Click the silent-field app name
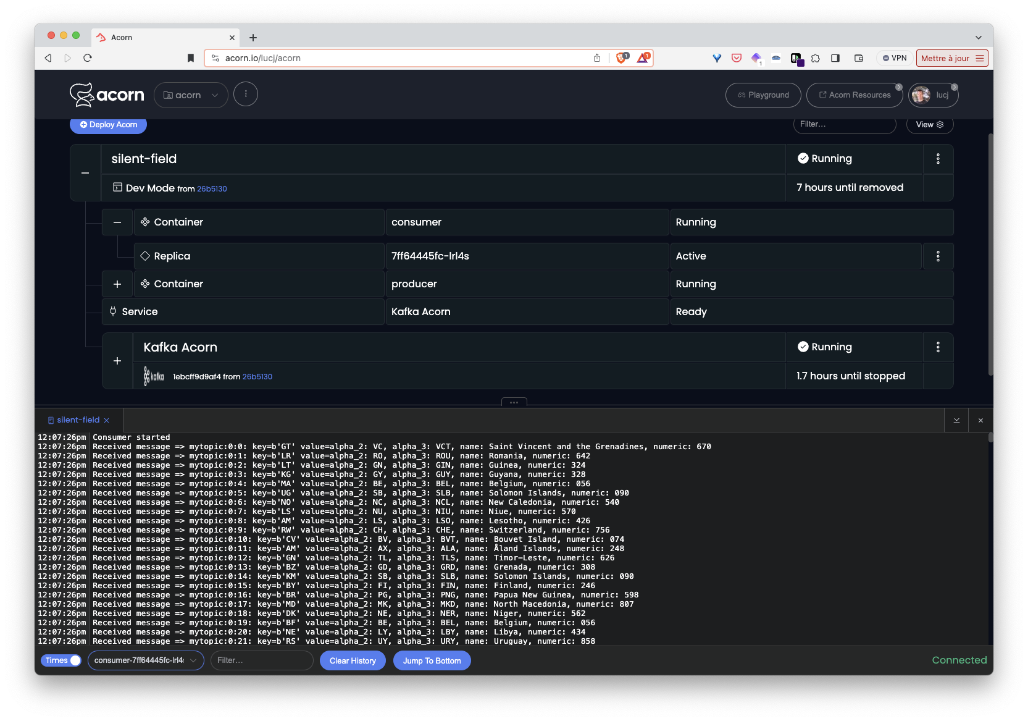The height and width of the screenshot is (721, 1028). click(x=144, y=159)
